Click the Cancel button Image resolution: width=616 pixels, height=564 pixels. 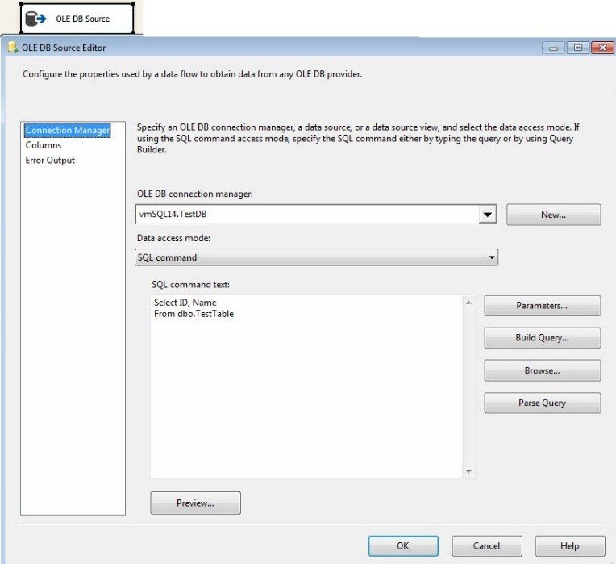(x=487, y=546)
